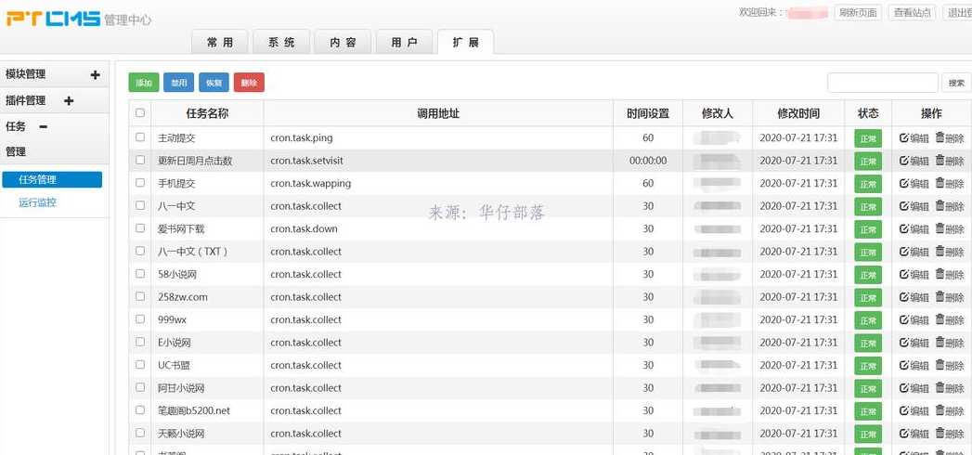This screenshot has width=972, height=455.
Task: Tick the UC书盟 row checkbox
Action: pos(140,365)
